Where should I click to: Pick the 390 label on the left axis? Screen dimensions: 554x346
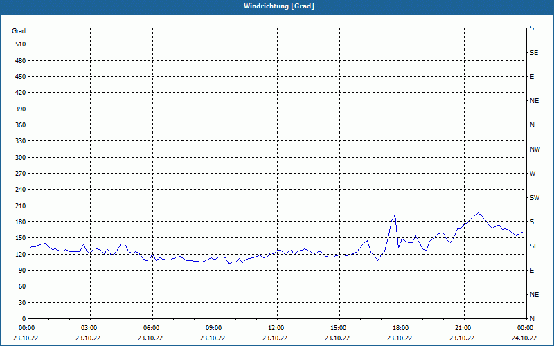[x=21, y=109]
